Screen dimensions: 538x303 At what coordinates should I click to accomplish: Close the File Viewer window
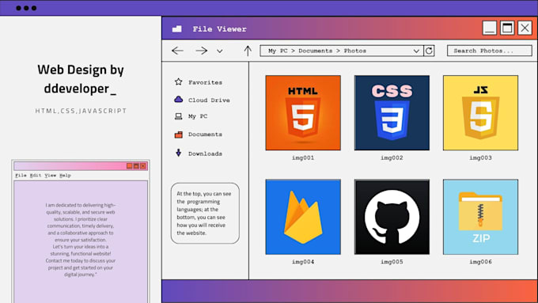tap(525, 28)
